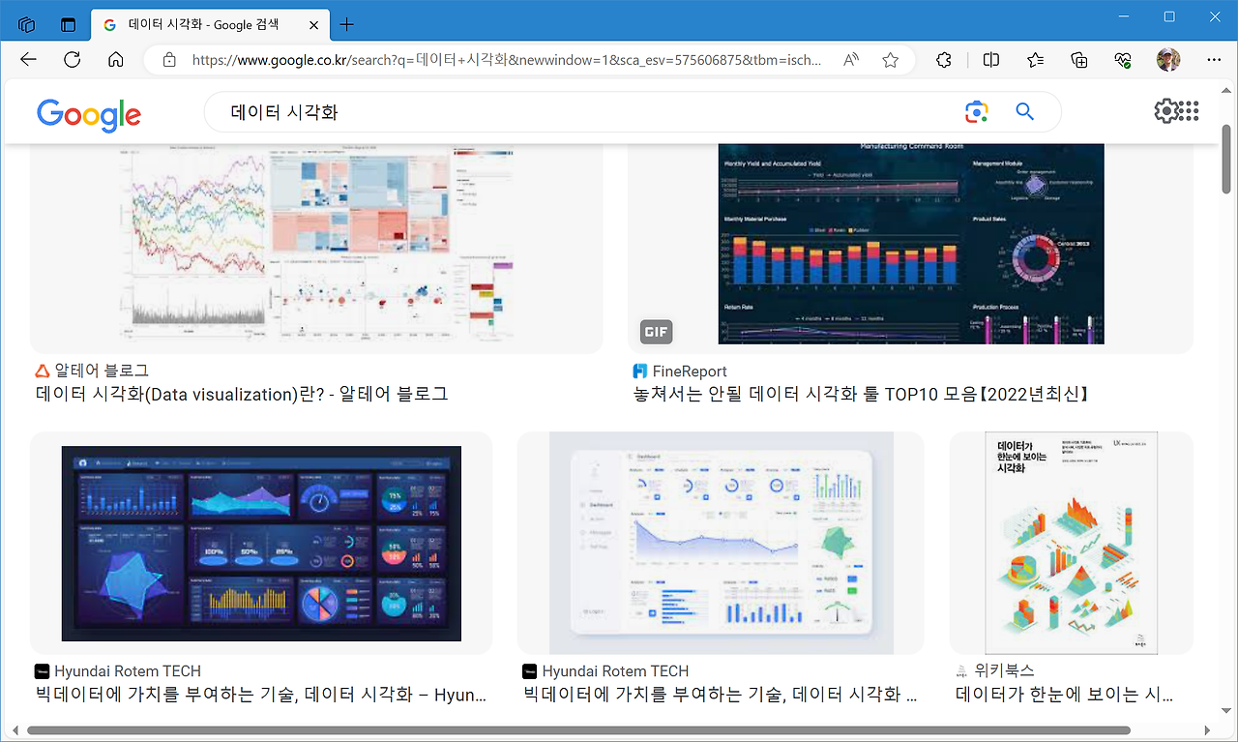1238x742 pixels.
Task: Open the light Hyundai Rotem dashboard thumbnail
Action: [x=721, y=543]
